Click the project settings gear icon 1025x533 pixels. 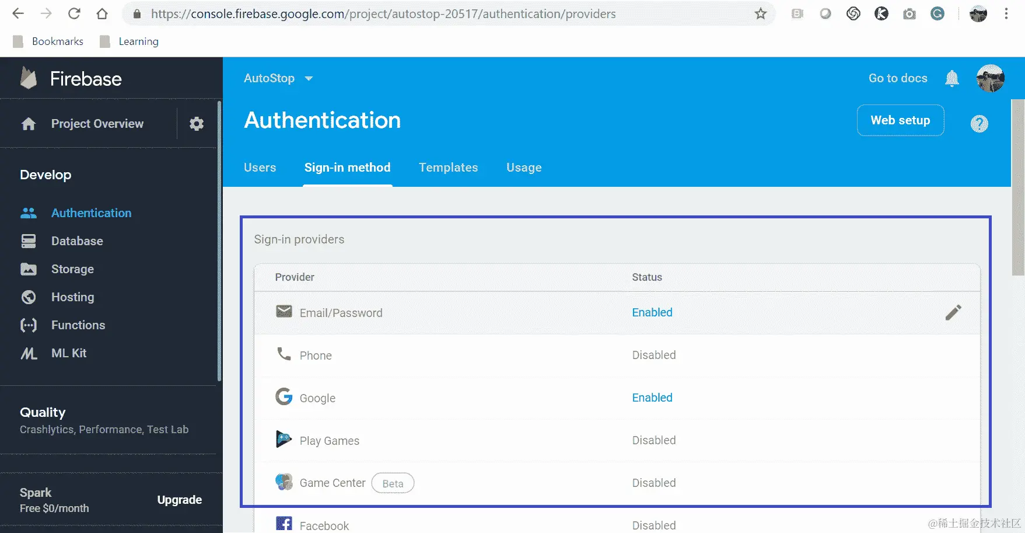(197, 124)
